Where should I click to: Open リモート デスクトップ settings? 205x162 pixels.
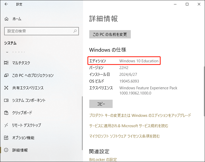click(26, 125)
